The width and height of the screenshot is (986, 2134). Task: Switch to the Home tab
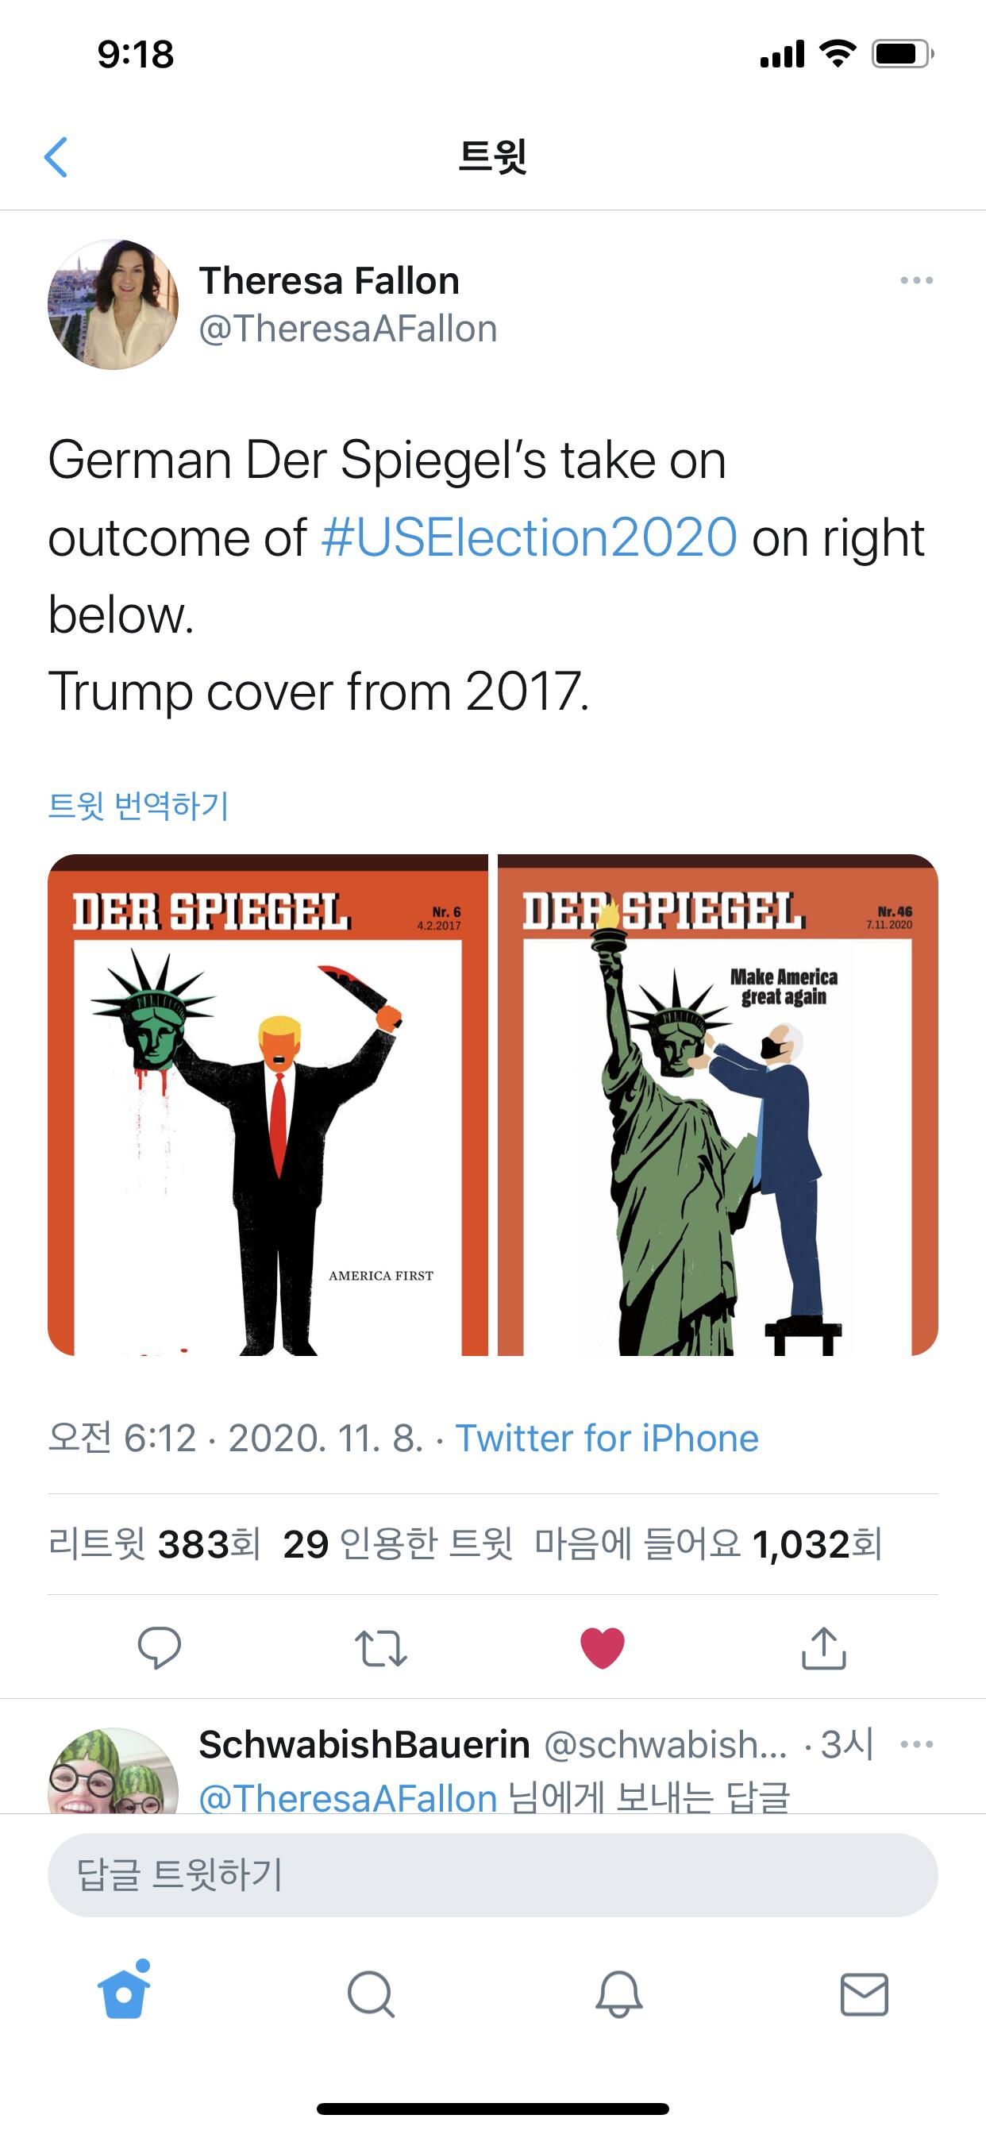125,1992
